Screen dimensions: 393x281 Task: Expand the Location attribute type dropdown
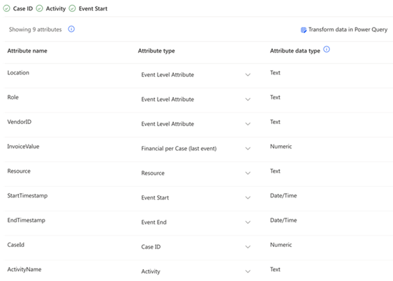tap(196, 75)
